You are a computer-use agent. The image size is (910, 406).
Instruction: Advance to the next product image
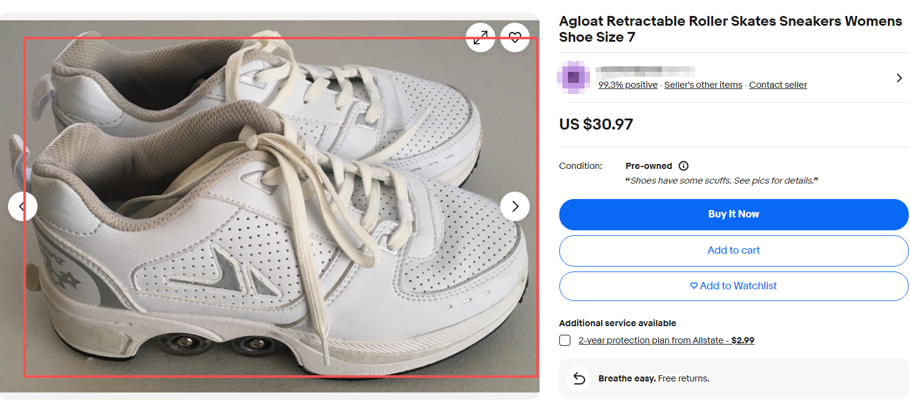tap(515, 206)
